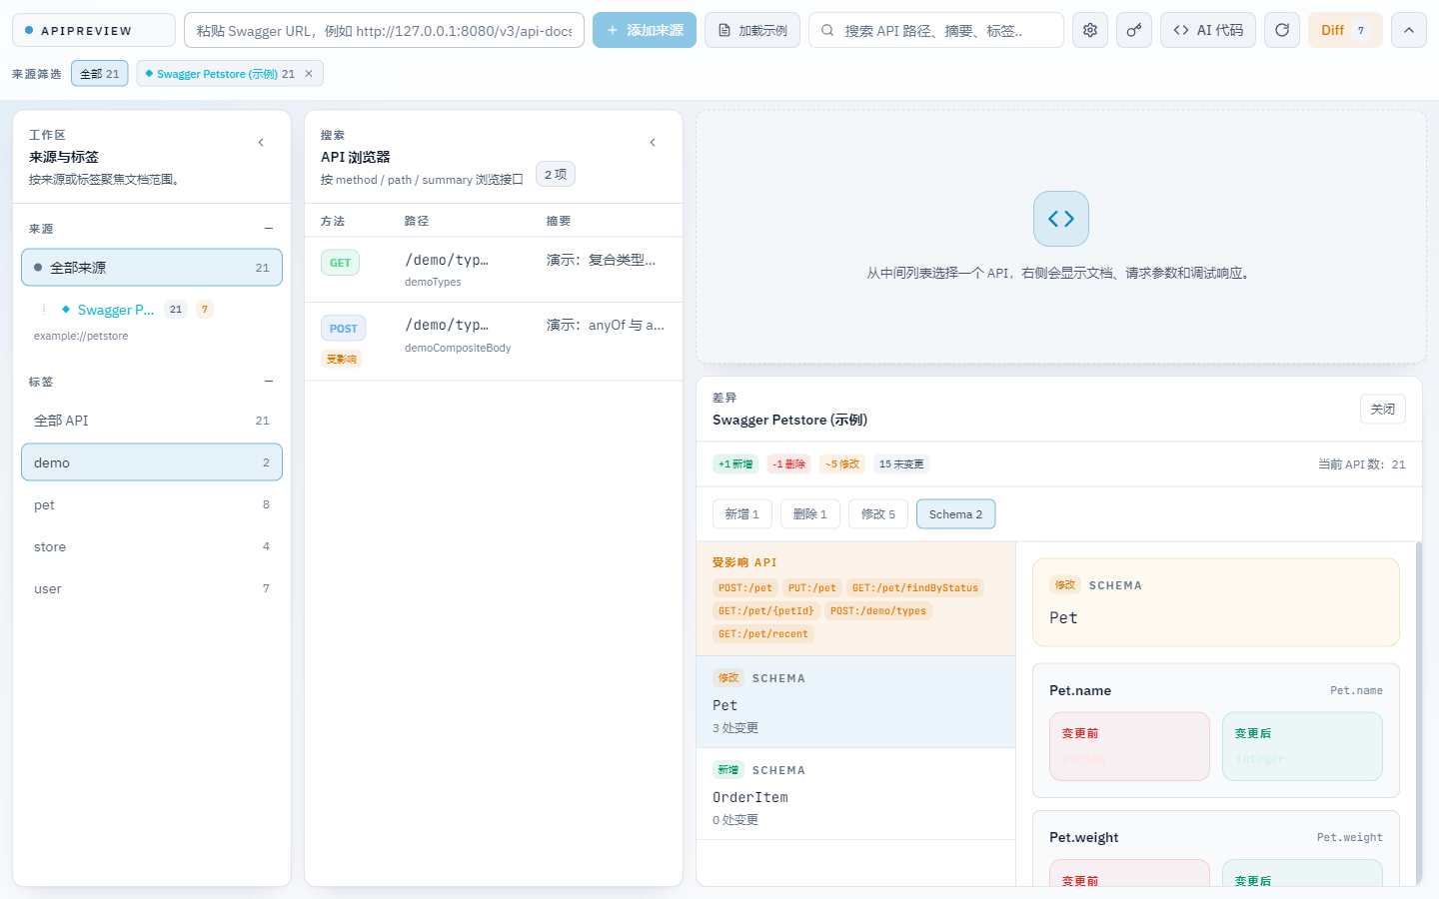Click the 受影响 badge under POST

[342, 360]
